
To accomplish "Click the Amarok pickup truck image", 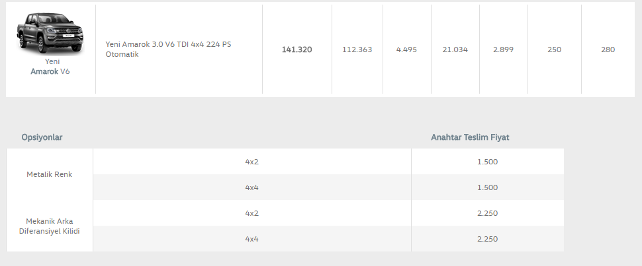I will pos(50,33).
